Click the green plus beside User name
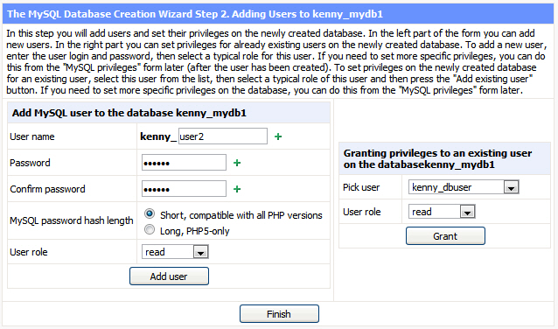The height and width of the screenshot is (329, 558). click(x=278, y=136)
